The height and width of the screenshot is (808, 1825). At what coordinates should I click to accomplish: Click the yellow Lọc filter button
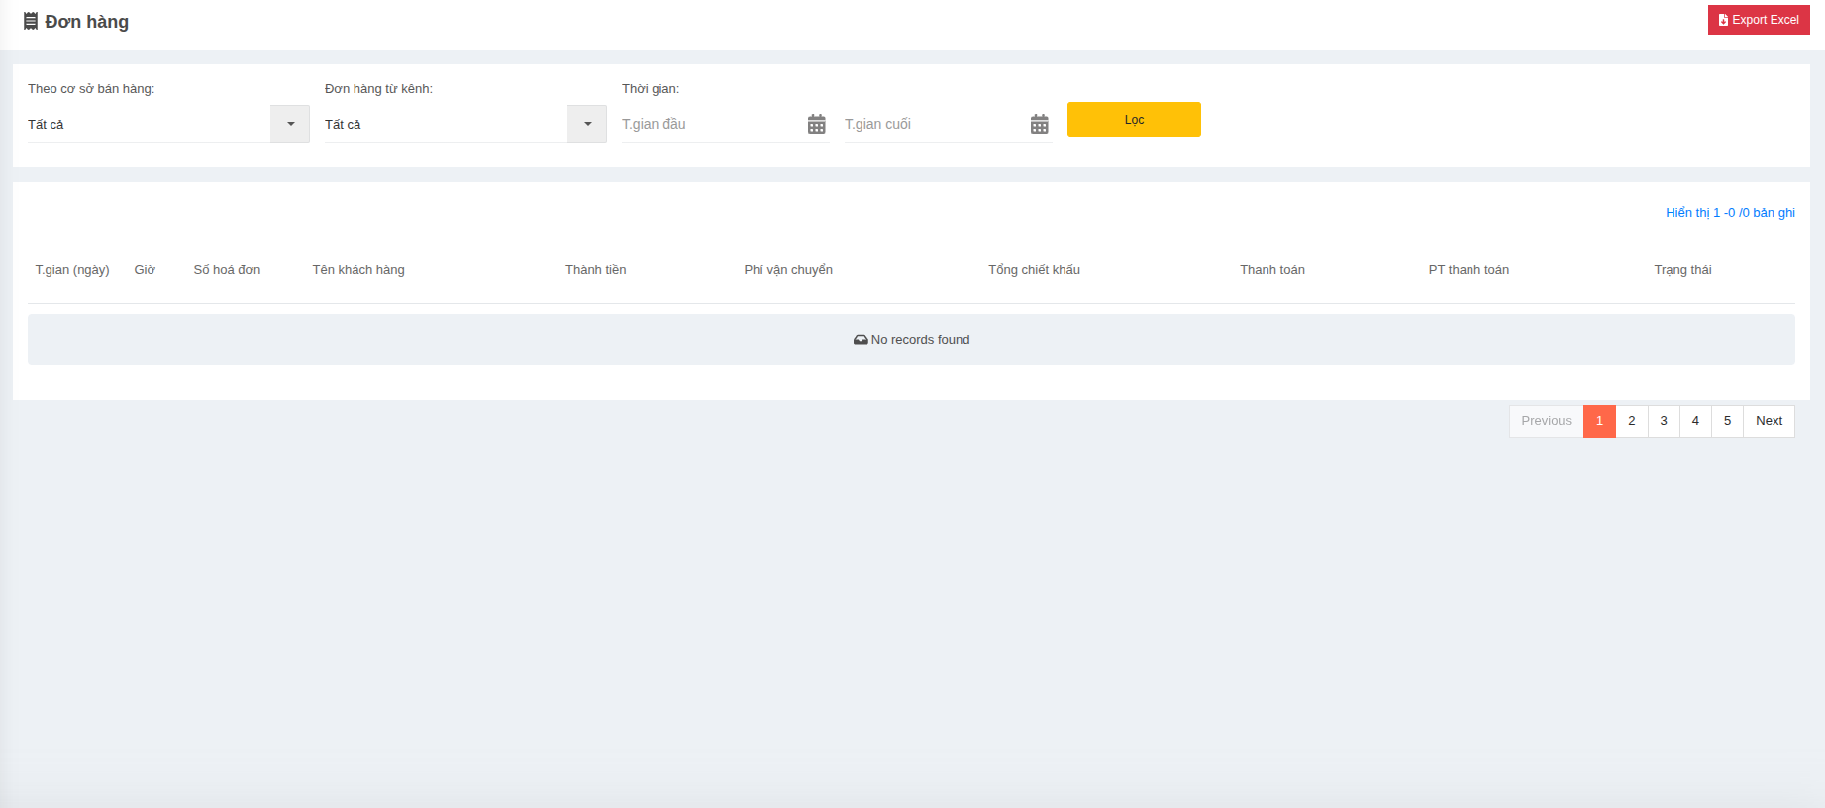pos(1134,120)
